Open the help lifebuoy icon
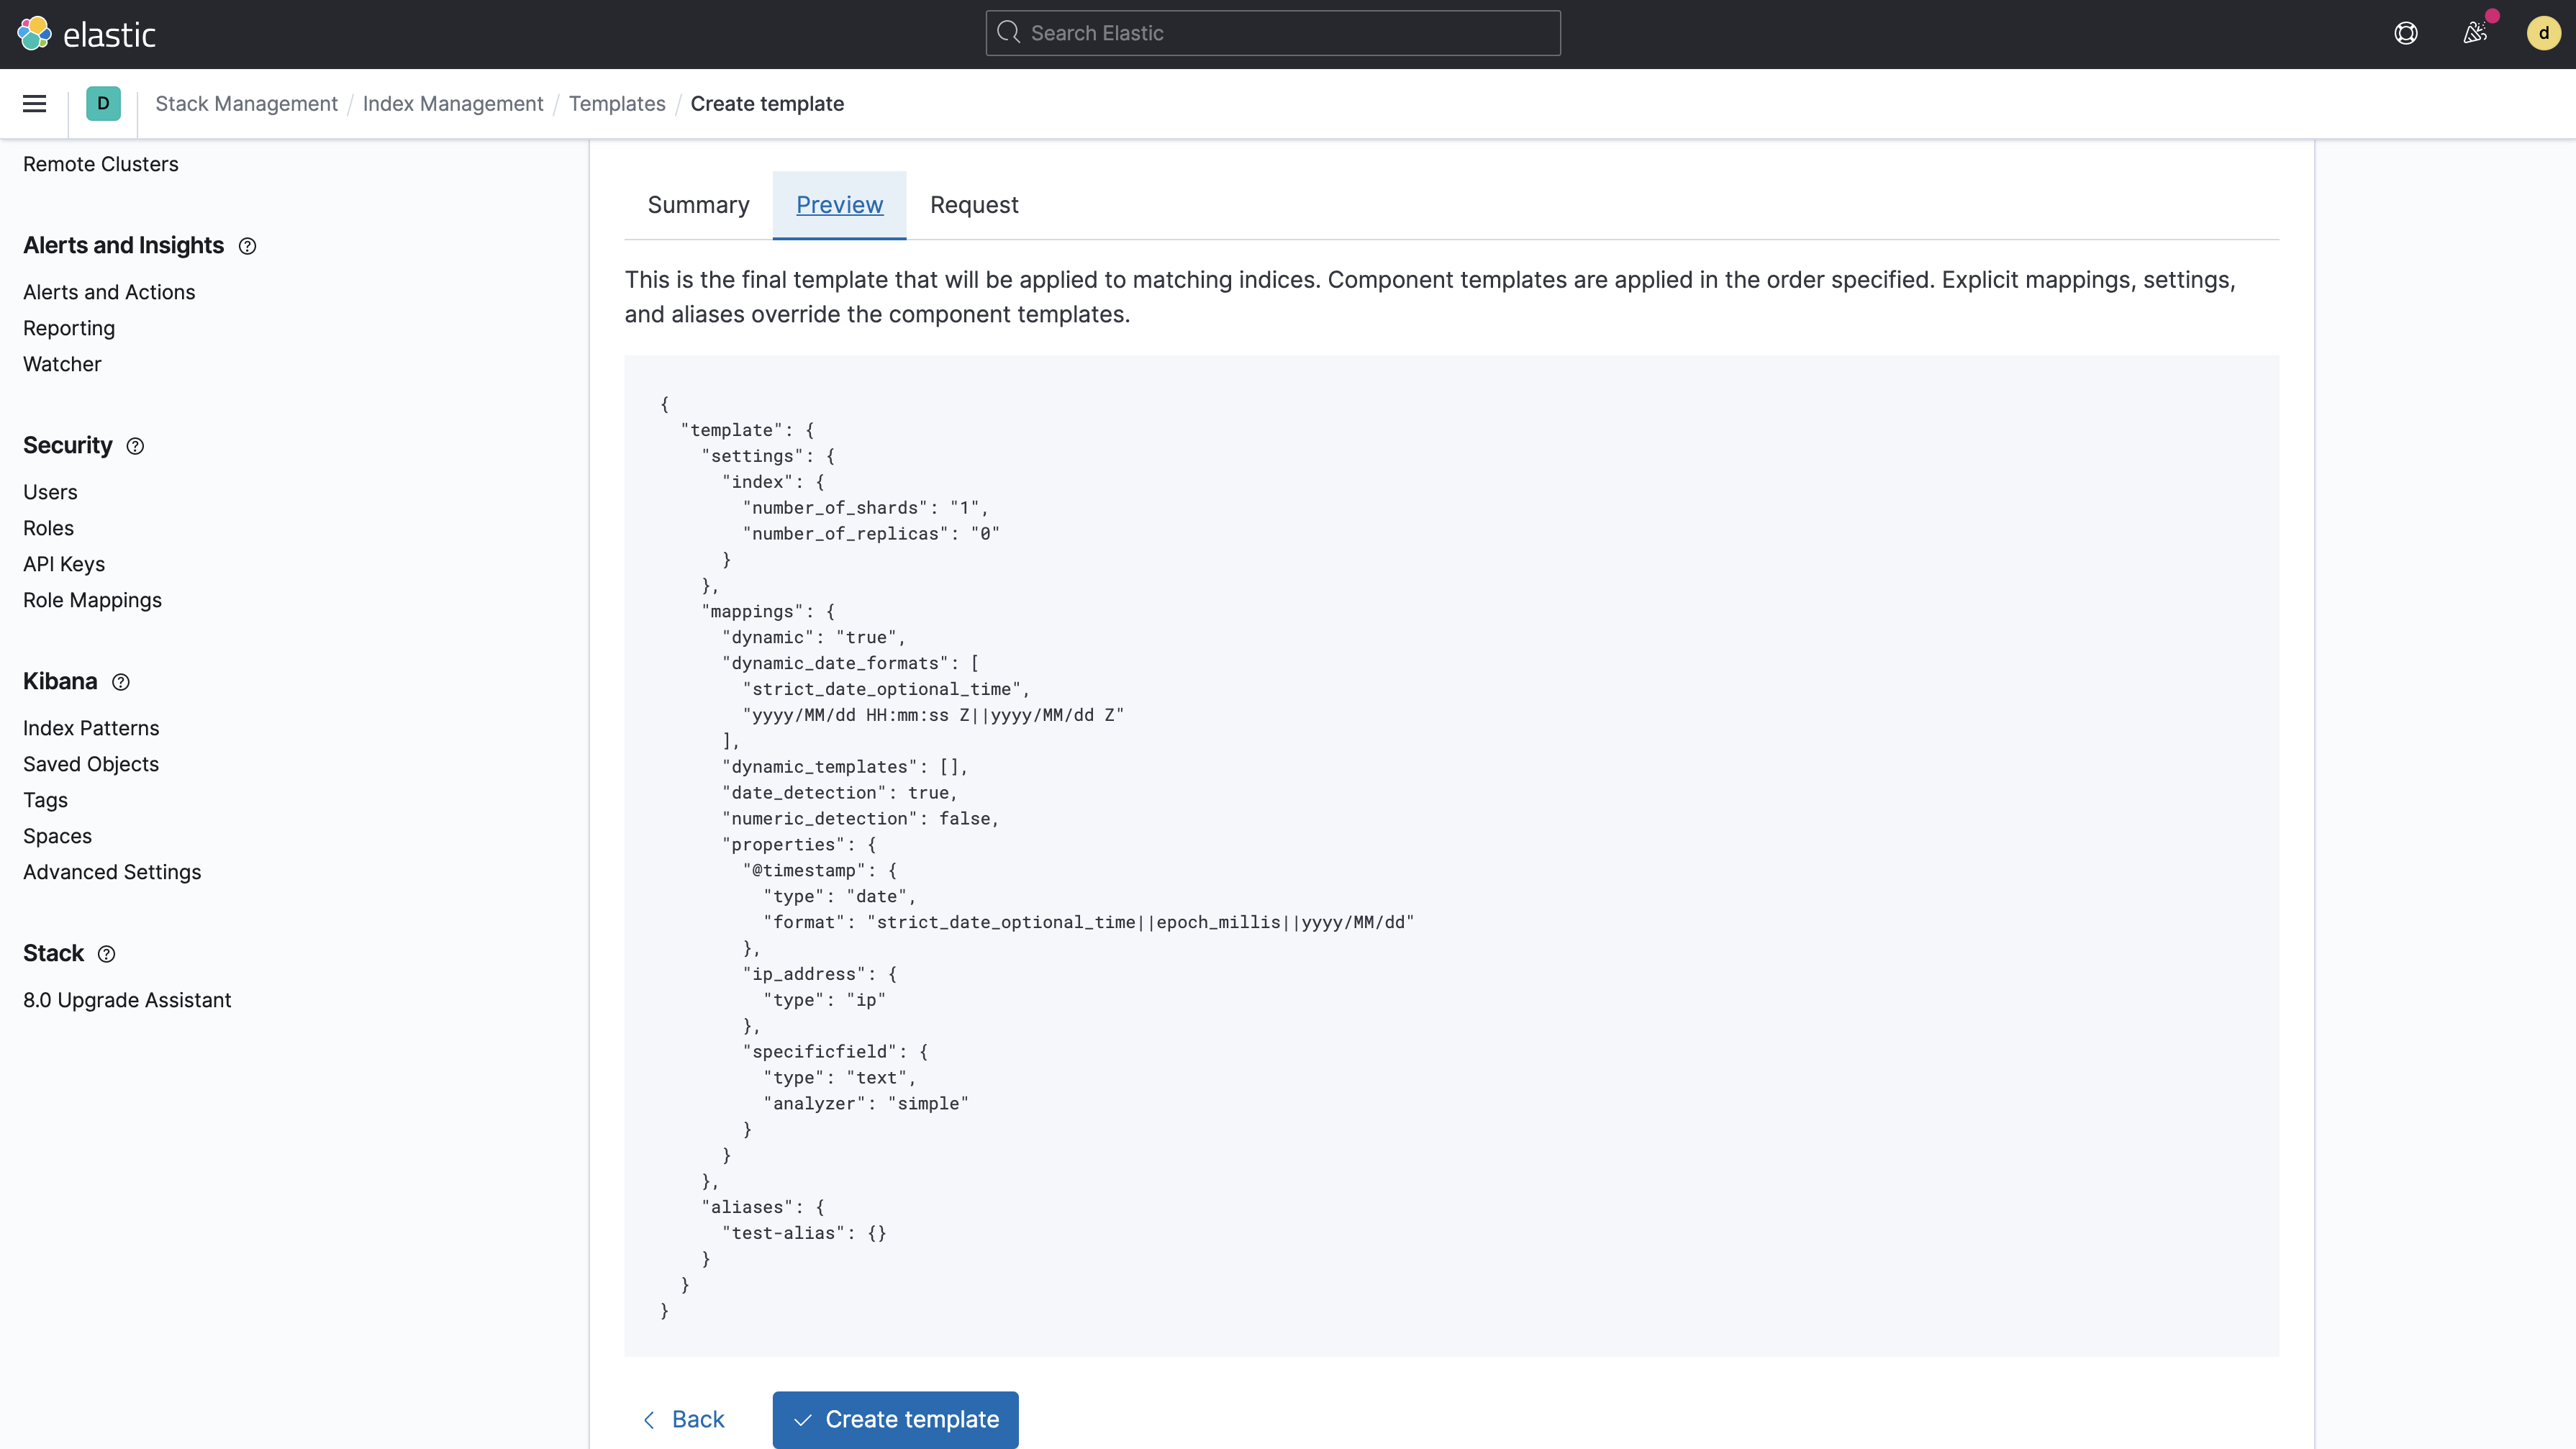 coord(2405,34)
